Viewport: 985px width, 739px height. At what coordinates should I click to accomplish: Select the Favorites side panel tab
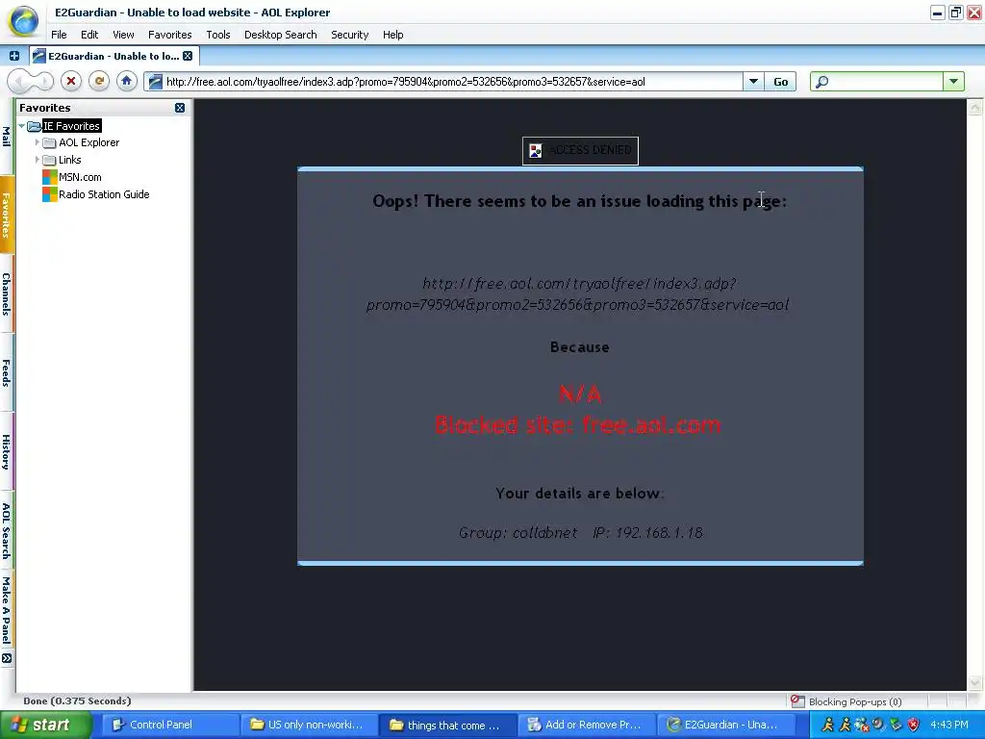[7, 215]
